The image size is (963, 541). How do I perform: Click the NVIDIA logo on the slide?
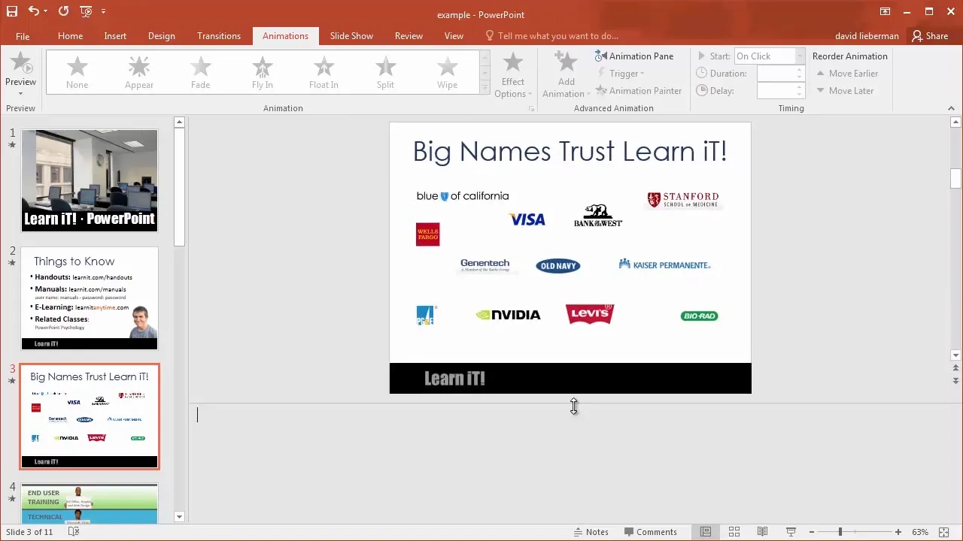click(508, 315)
